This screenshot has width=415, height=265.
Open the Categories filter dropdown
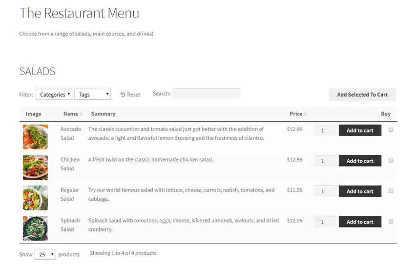click(54, 94)
